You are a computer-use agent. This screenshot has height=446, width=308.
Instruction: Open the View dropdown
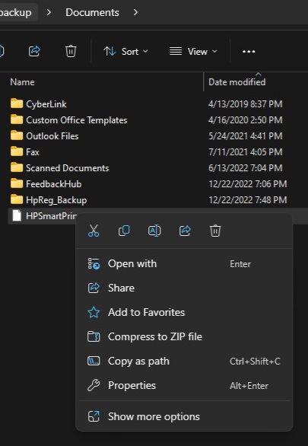[x=193, y=52]
